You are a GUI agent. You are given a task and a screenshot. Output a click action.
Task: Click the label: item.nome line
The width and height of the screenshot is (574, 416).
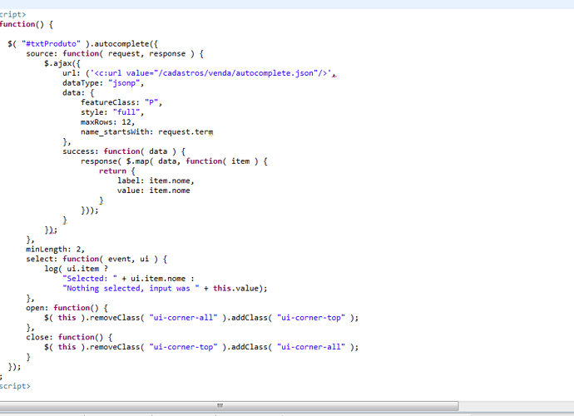pos(156,181)
